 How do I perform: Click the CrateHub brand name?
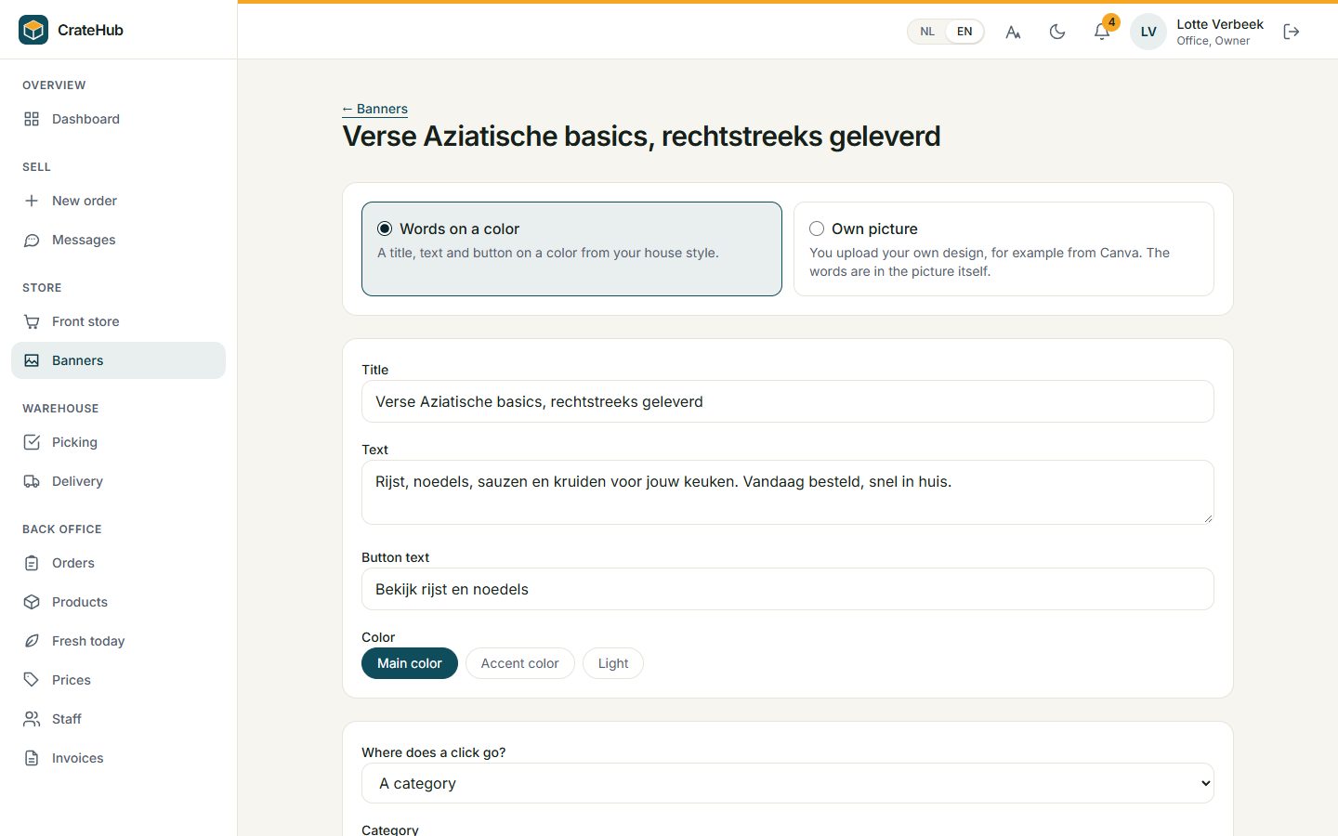point(90,30)
